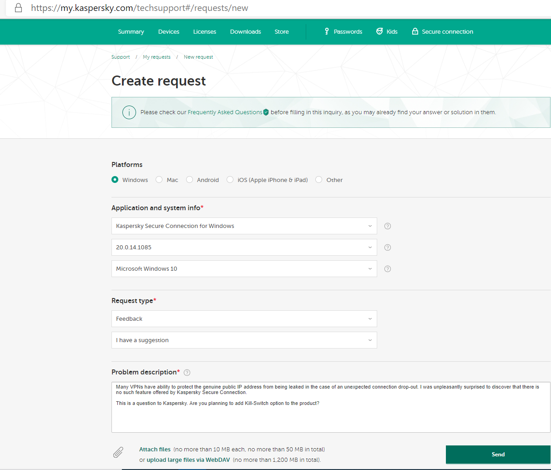This screenshot has height=470, width=551.
Task: Open the Devices tab
Action: point(169,32)
